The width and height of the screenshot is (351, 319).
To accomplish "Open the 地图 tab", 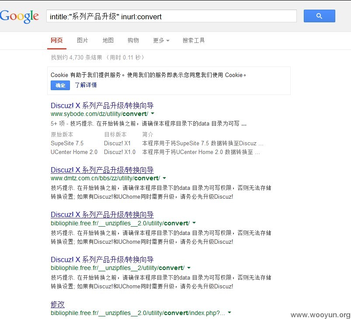I will (x=108, y=40).
